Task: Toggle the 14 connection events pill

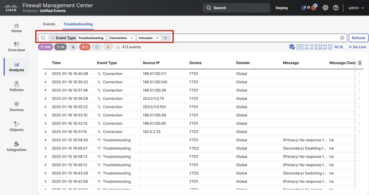Action: click(x=61, y=47)
